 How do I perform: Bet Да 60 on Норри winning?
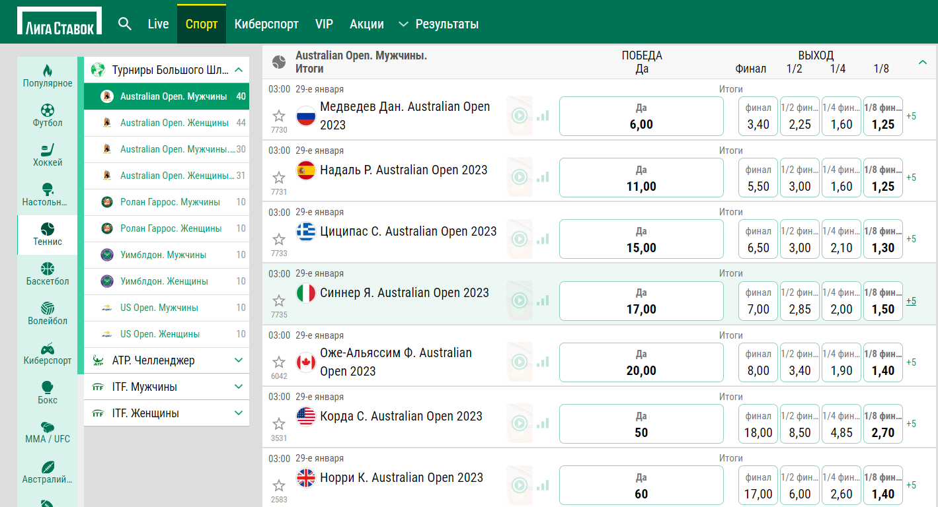pyautogui.click(x=641, y=485)
